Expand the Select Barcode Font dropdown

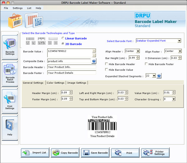179,41
